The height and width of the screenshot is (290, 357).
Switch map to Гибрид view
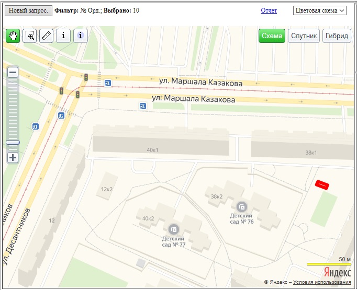click(x=337, y=36)
